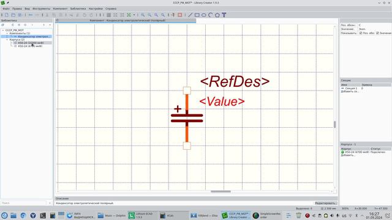
Task: Click the green cross snap icon
Action: [129, 15]
